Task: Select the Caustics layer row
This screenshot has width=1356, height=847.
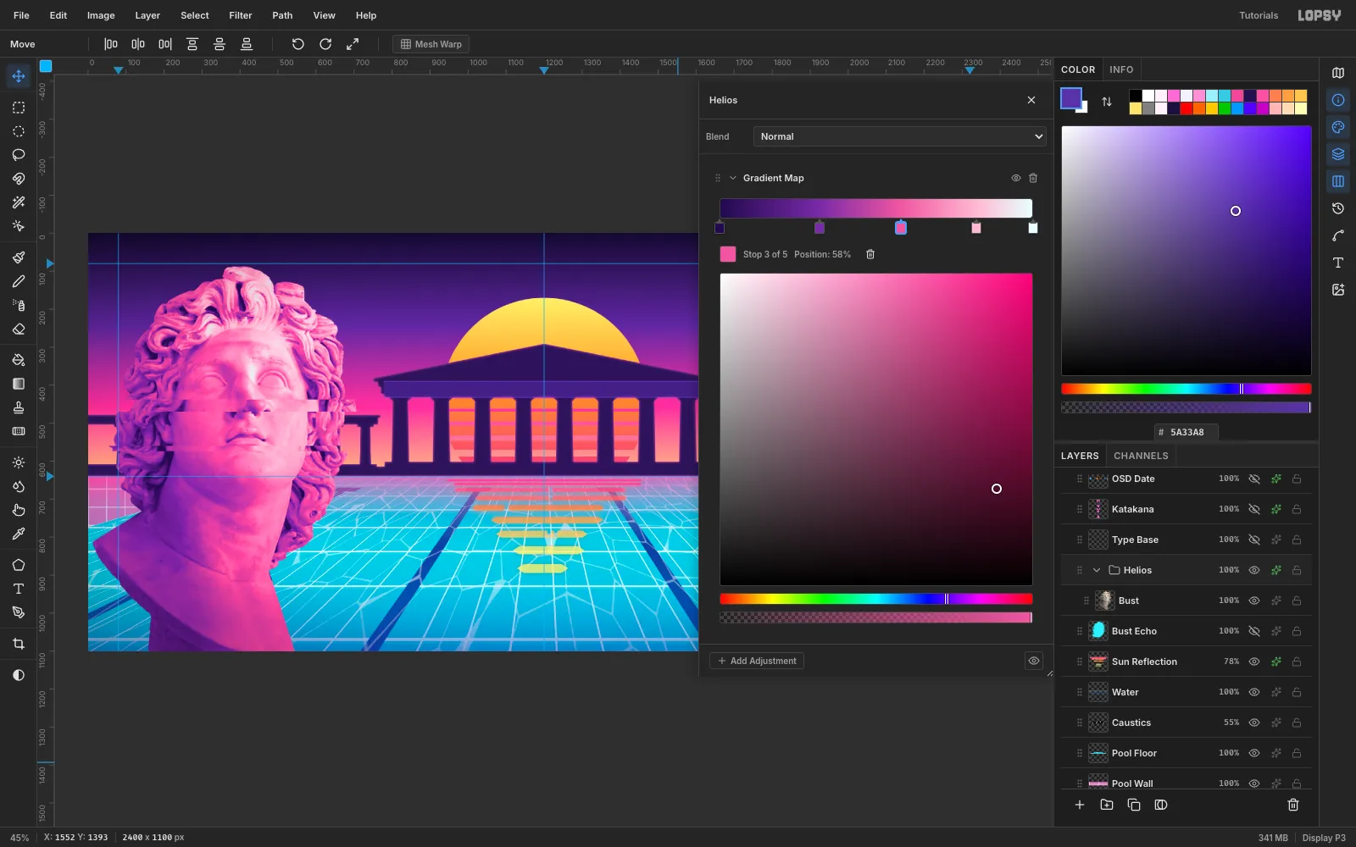Action: point(1186,722)
